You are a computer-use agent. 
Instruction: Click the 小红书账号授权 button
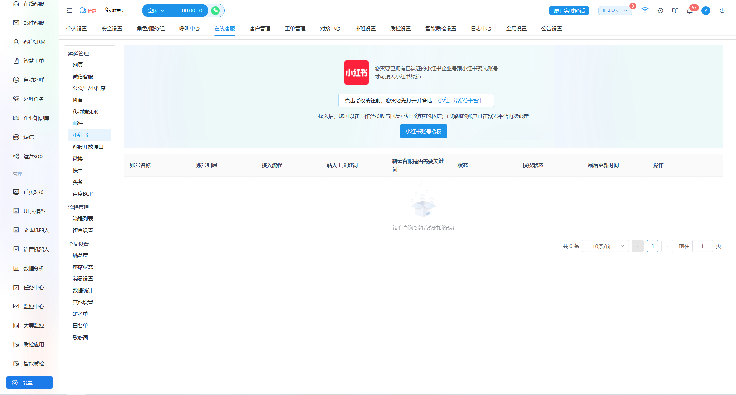[x=424, y=131]
